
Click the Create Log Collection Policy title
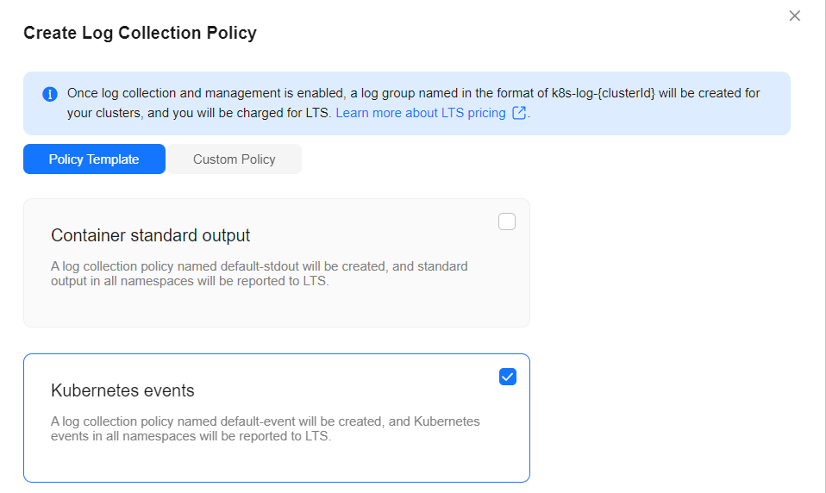tap(141, 33)
